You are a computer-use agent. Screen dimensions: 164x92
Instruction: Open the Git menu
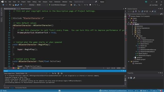pyautogui.click(x=18, y=2)
